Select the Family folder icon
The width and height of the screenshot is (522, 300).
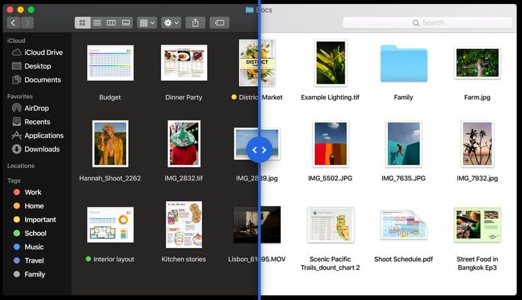click(x=404, y=63)
